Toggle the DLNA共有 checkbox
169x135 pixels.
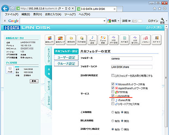[x=113, y=96]
